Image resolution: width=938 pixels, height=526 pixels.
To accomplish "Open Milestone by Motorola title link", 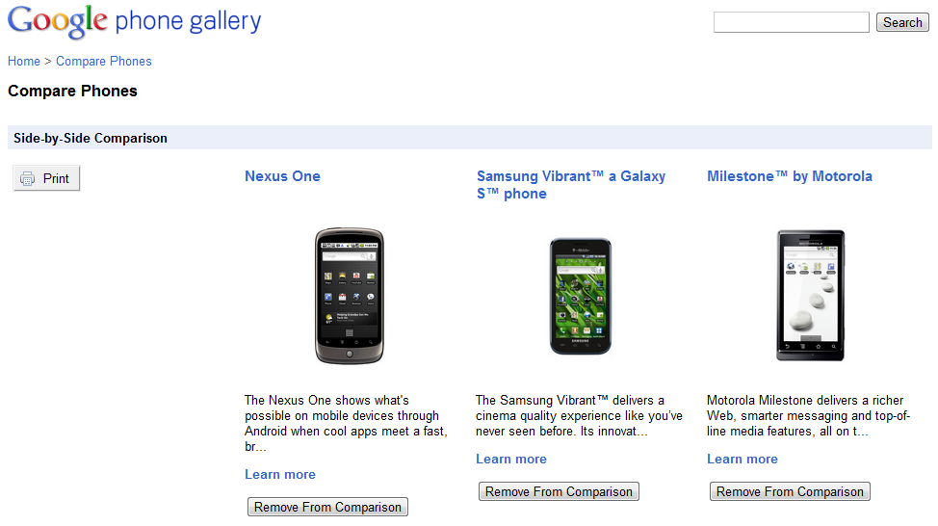I will point(790,176).
